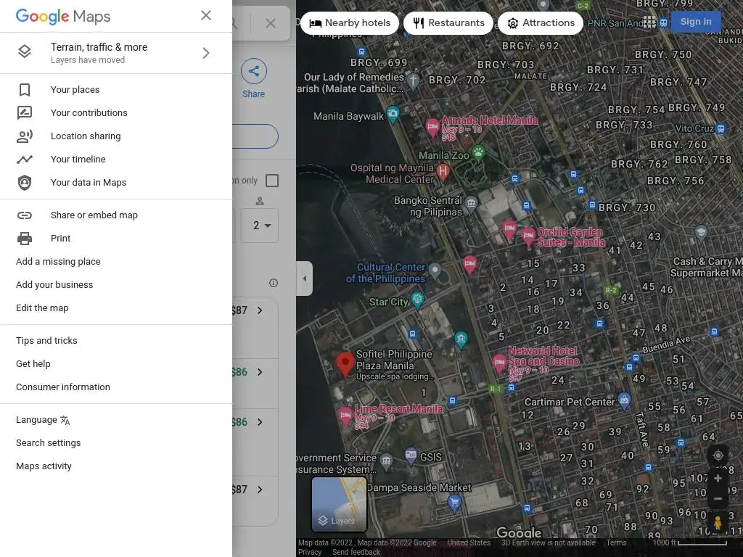743x557 pixels.
Task: Click the printer icon
Action: [25, 238]
